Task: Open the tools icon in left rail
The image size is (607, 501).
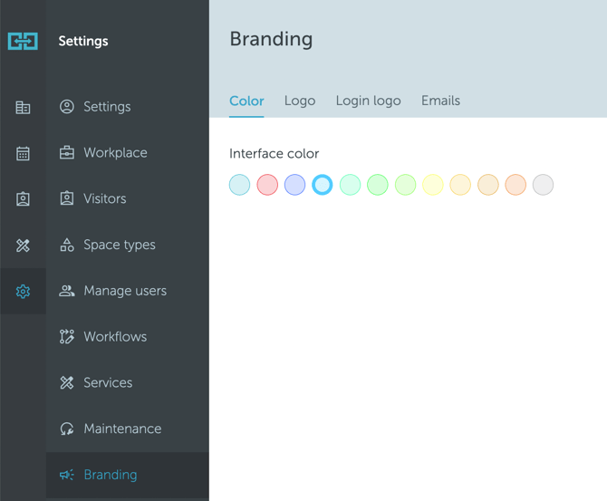Action: (x=23, y=246)
